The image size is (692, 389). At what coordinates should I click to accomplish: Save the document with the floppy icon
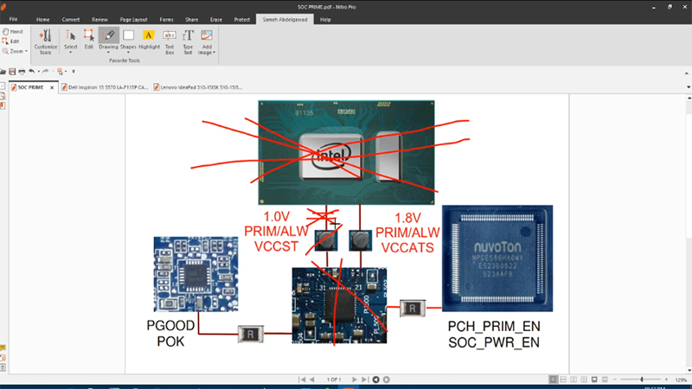click(x=12, y=72)
